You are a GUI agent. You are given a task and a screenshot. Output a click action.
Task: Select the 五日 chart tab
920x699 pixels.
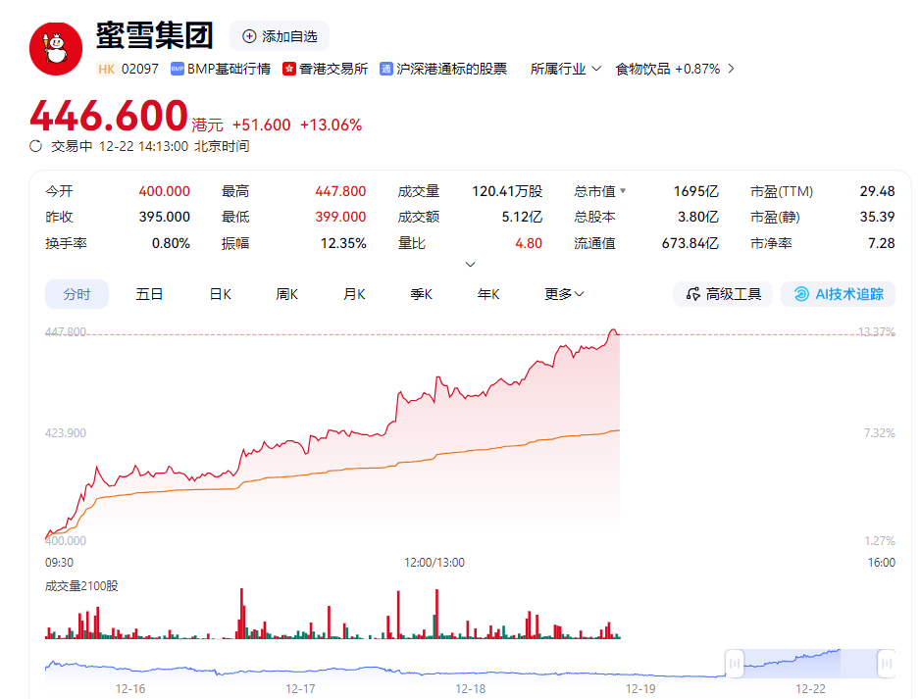click(149, 294)
